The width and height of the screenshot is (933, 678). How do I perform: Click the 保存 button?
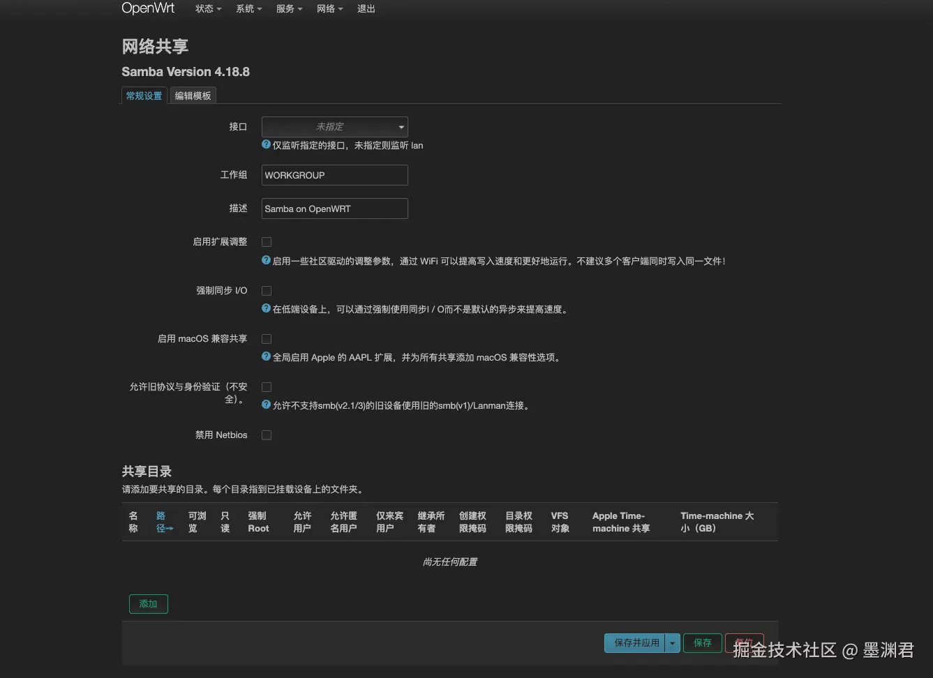703,643
